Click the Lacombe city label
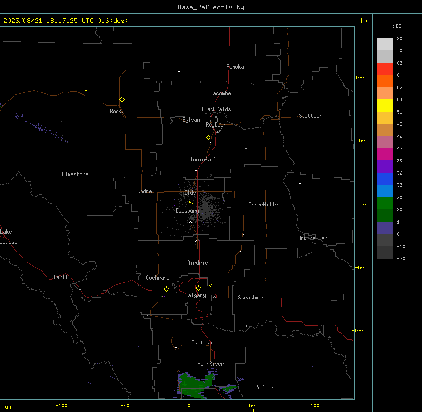The width and height of the screenshot is (422, 412). pos(220,93)
